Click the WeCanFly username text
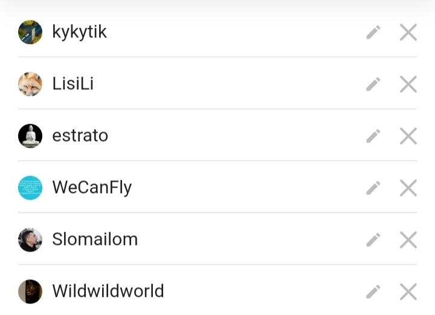Viewport: 435px width, 315px height. [92, 188]
